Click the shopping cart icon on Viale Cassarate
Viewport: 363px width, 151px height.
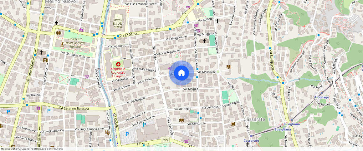coord(87,76)
